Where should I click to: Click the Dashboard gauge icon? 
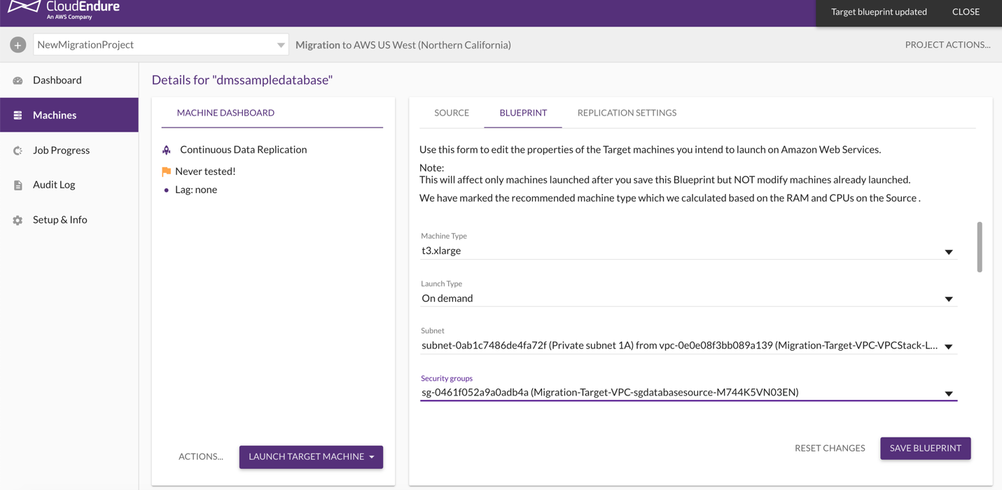(18, 80)
